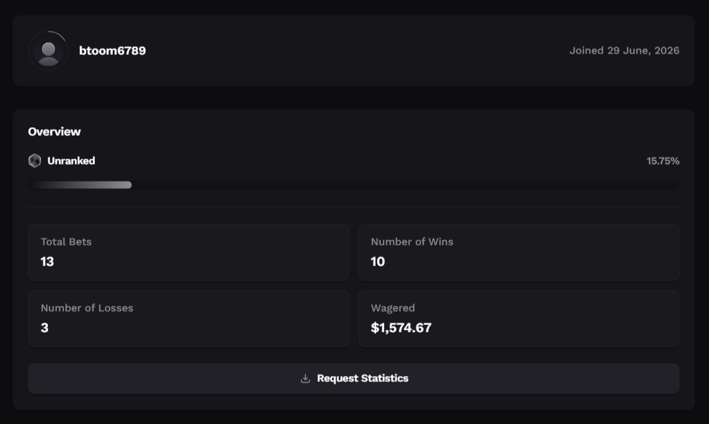The height and width of the screenshot is (424, 709).
Task: Open the Number of Wins card
Action: coord(519,253)
